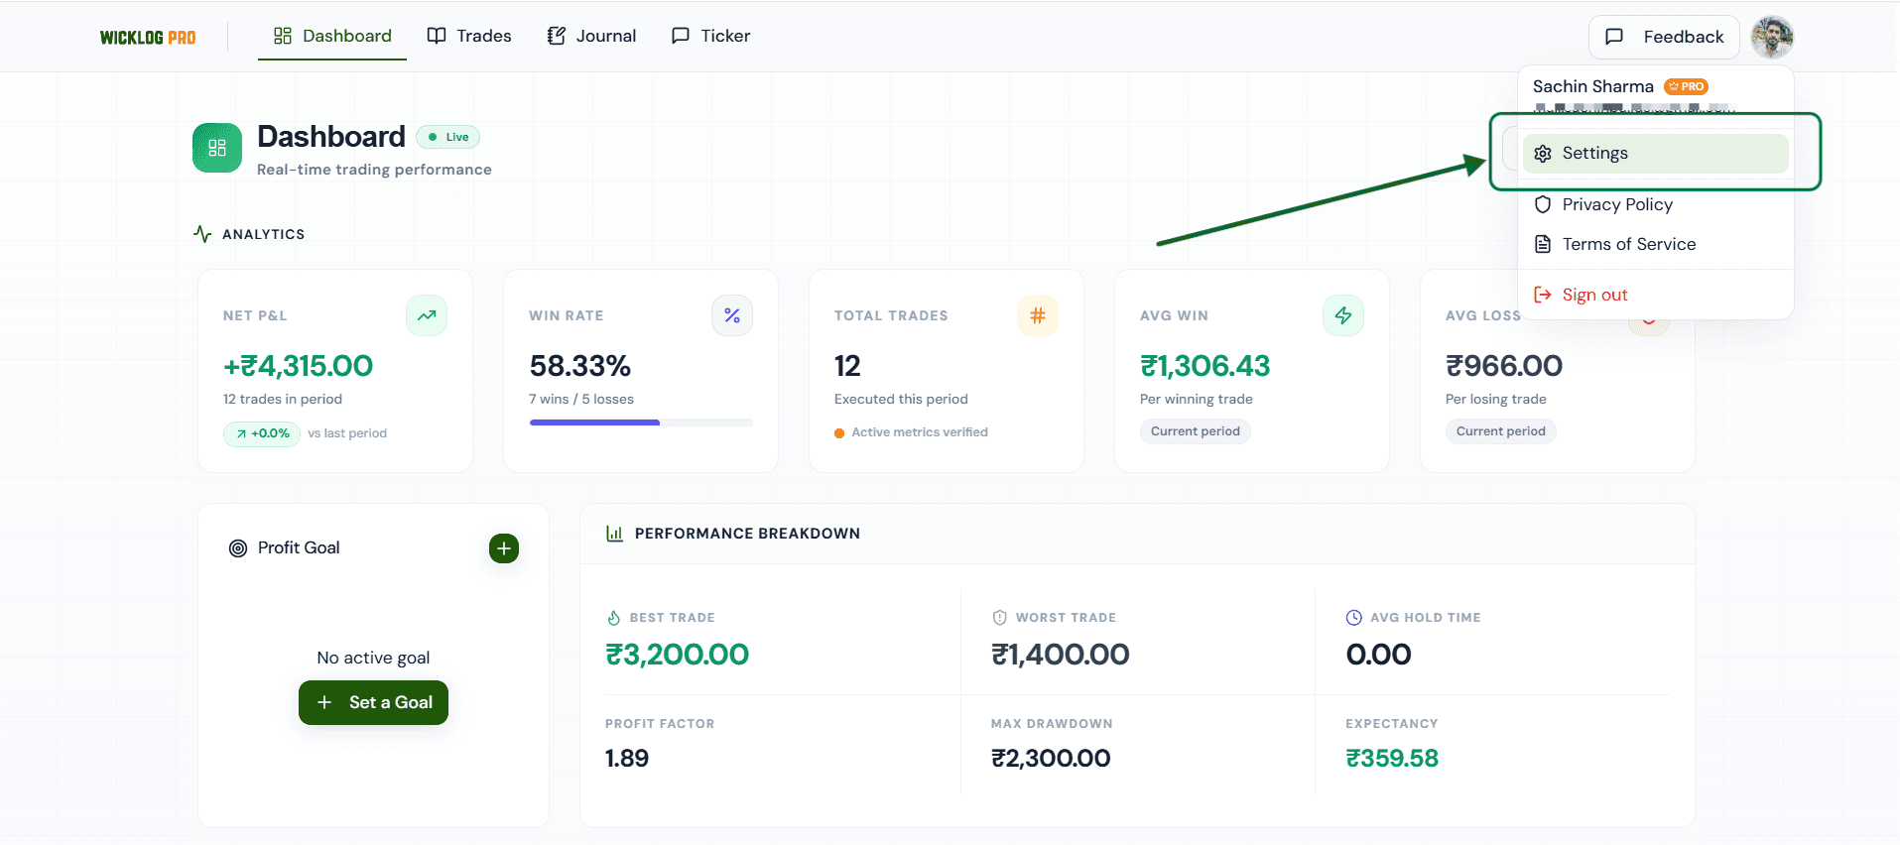Click the Set a Goal button
Image resolution: width=1900 pixels, height=845 pixels.
[373, 702]
